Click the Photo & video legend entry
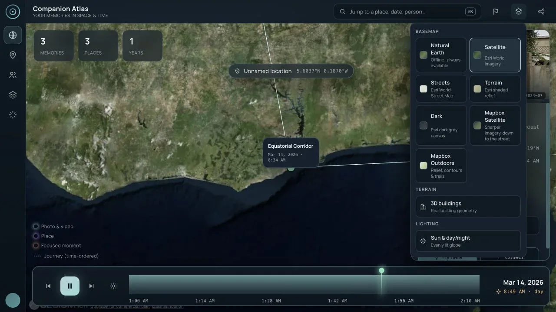The width and height of the screenshot is (556, 312). point(53,227)
